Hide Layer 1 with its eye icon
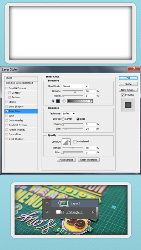The width and height of the screenshot is (141, 250). pyautogui.click(x=47, y=203)
